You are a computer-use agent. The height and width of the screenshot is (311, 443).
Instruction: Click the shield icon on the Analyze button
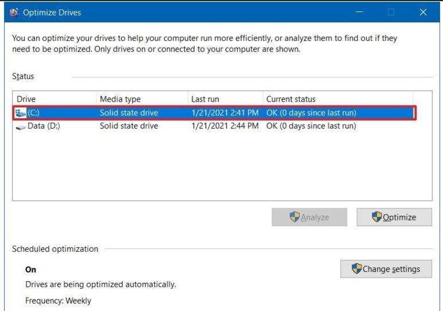pyautogui.click(x=295, y=217)
